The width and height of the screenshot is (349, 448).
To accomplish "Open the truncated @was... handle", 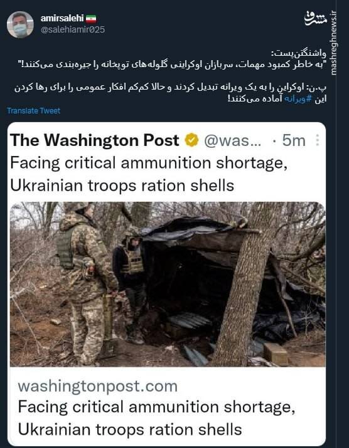I will tap(232, 140).
